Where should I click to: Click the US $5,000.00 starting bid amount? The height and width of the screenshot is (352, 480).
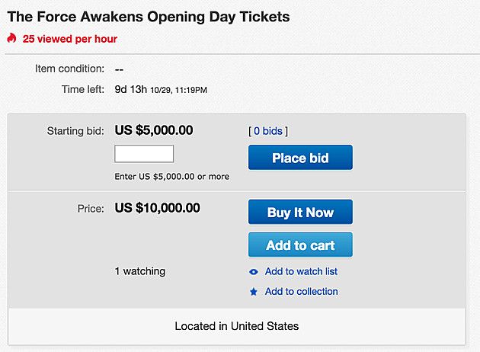(x=153, y=130)
